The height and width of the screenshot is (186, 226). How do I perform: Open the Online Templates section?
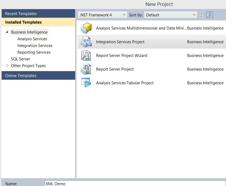(x=38, y=75)
